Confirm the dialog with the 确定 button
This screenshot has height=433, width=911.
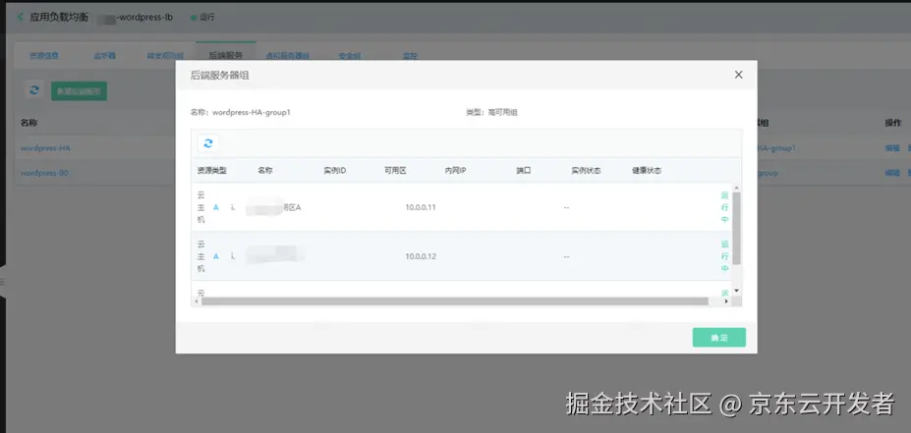tap(718, 337)
